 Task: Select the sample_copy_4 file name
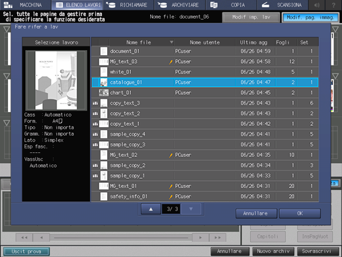(x=128, y=134)
